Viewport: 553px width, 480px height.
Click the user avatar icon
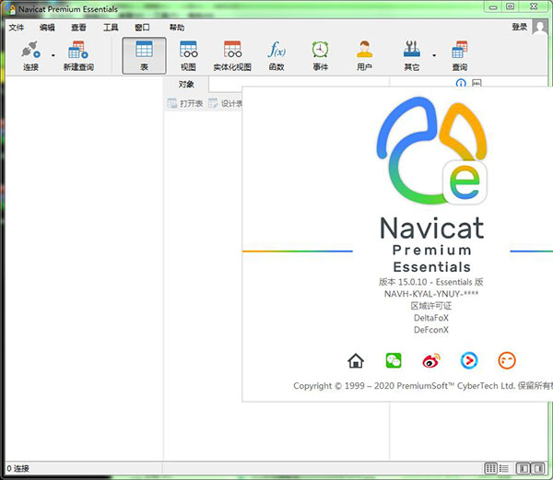point(540,28)
